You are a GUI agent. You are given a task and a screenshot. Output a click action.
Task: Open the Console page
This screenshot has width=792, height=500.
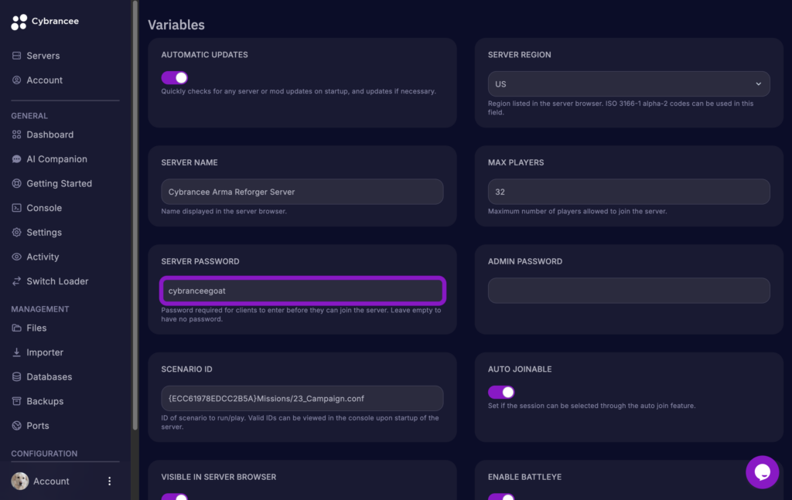click(x=44, y=208)
